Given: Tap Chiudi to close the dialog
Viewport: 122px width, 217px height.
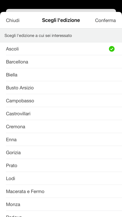Looking at the screenshot, I should click(x=13, y=20).
